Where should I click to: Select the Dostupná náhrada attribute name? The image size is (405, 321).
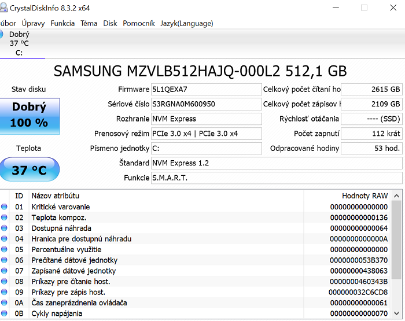(61, 228)
